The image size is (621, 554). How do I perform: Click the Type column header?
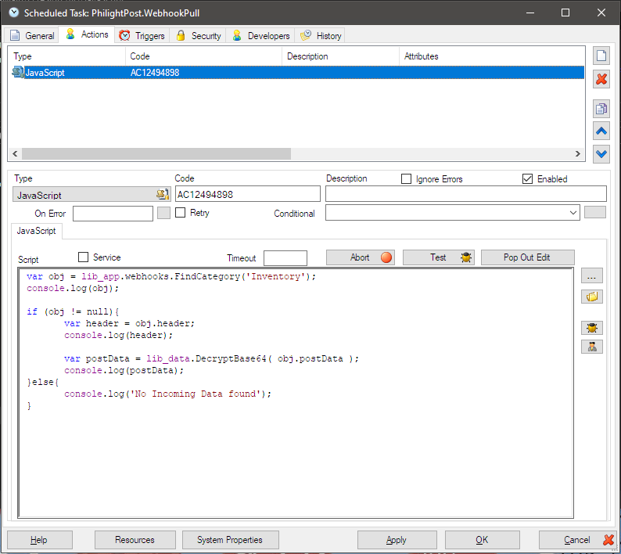[23, 56]
